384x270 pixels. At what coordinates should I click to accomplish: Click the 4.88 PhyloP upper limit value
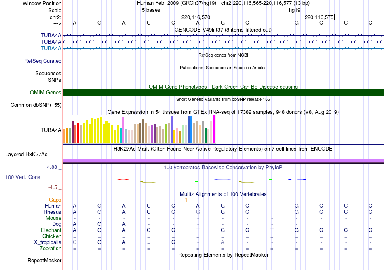click(52, 167)
